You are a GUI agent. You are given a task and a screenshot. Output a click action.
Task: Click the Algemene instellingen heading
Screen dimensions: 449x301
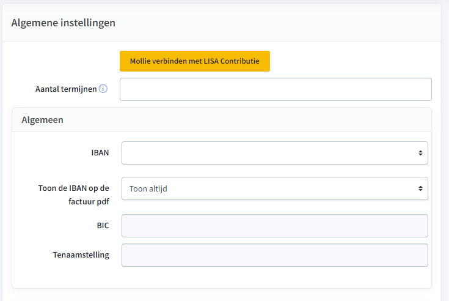coord(64,23)
